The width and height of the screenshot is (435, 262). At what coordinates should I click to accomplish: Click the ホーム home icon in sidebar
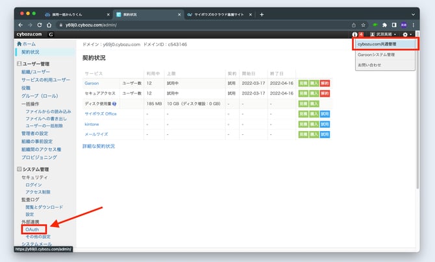point(18,43)
